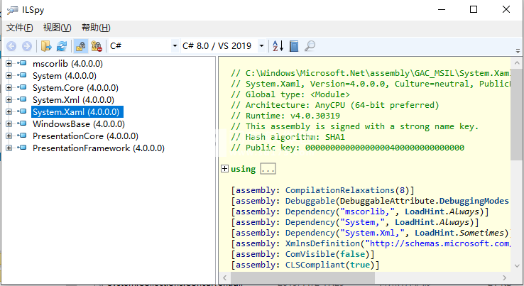Screen dimensions: 524x286
Task: Open the 文件(F) menu
Action: pyautogui.click(x=19, y=28)
